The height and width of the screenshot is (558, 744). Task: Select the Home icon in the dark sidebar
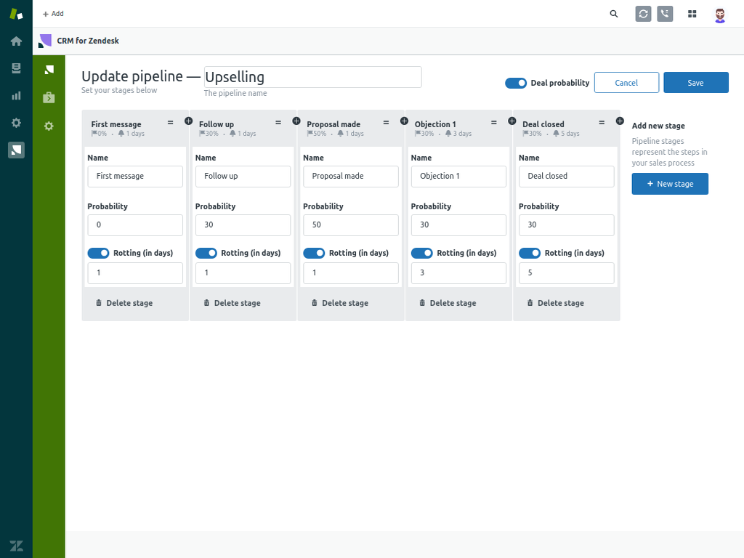tap(16, 41)
